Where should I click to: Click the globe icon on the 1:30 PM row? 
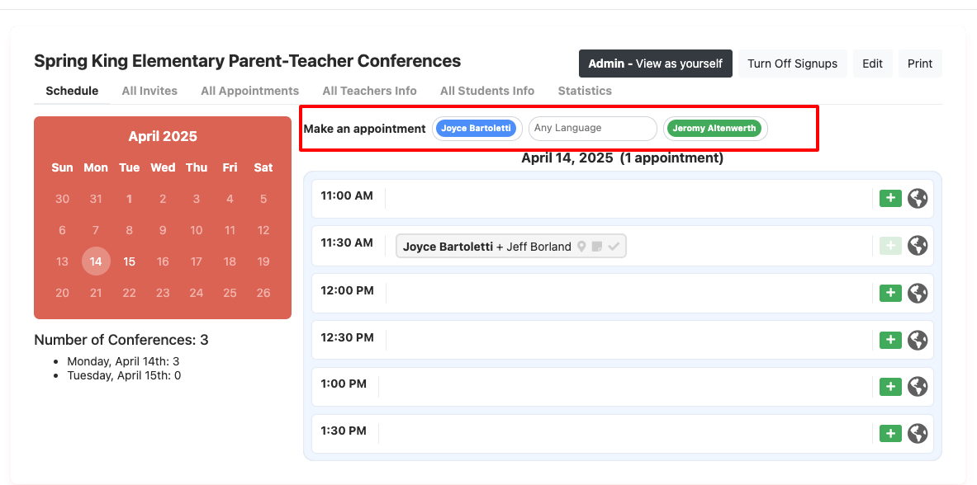(918, 433)
